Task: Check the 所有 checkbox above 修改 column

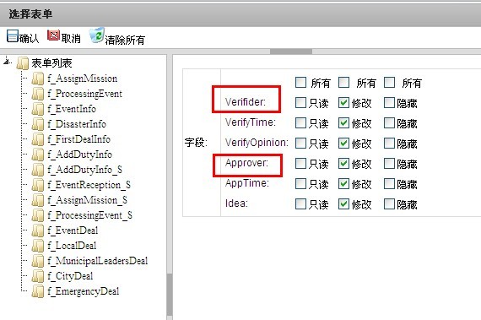Action: [x=344, y=82]
